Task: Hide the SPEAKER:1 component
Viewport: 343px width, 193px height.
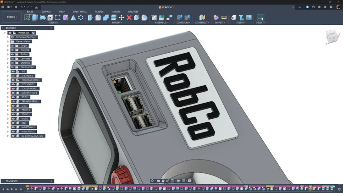Action: [13, 76]
